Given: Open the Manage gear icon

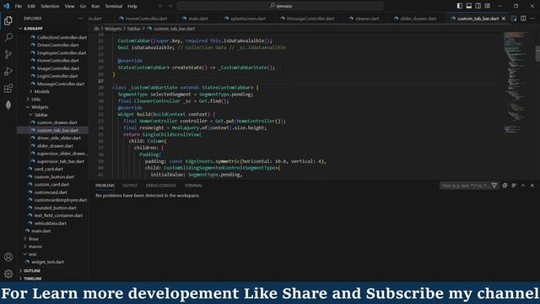Looking at the screenshot, I should [x=8, y=274].
